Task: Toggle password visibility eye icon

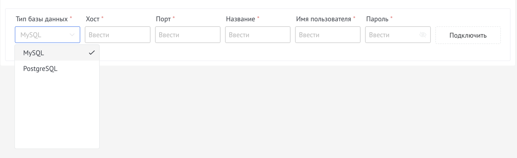Action: point(423,35)
